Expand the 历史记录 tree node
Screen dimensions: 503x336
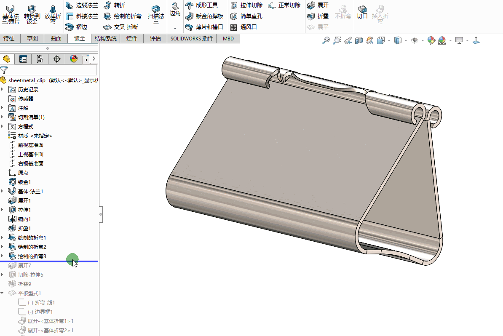click(x=3, y=89)
